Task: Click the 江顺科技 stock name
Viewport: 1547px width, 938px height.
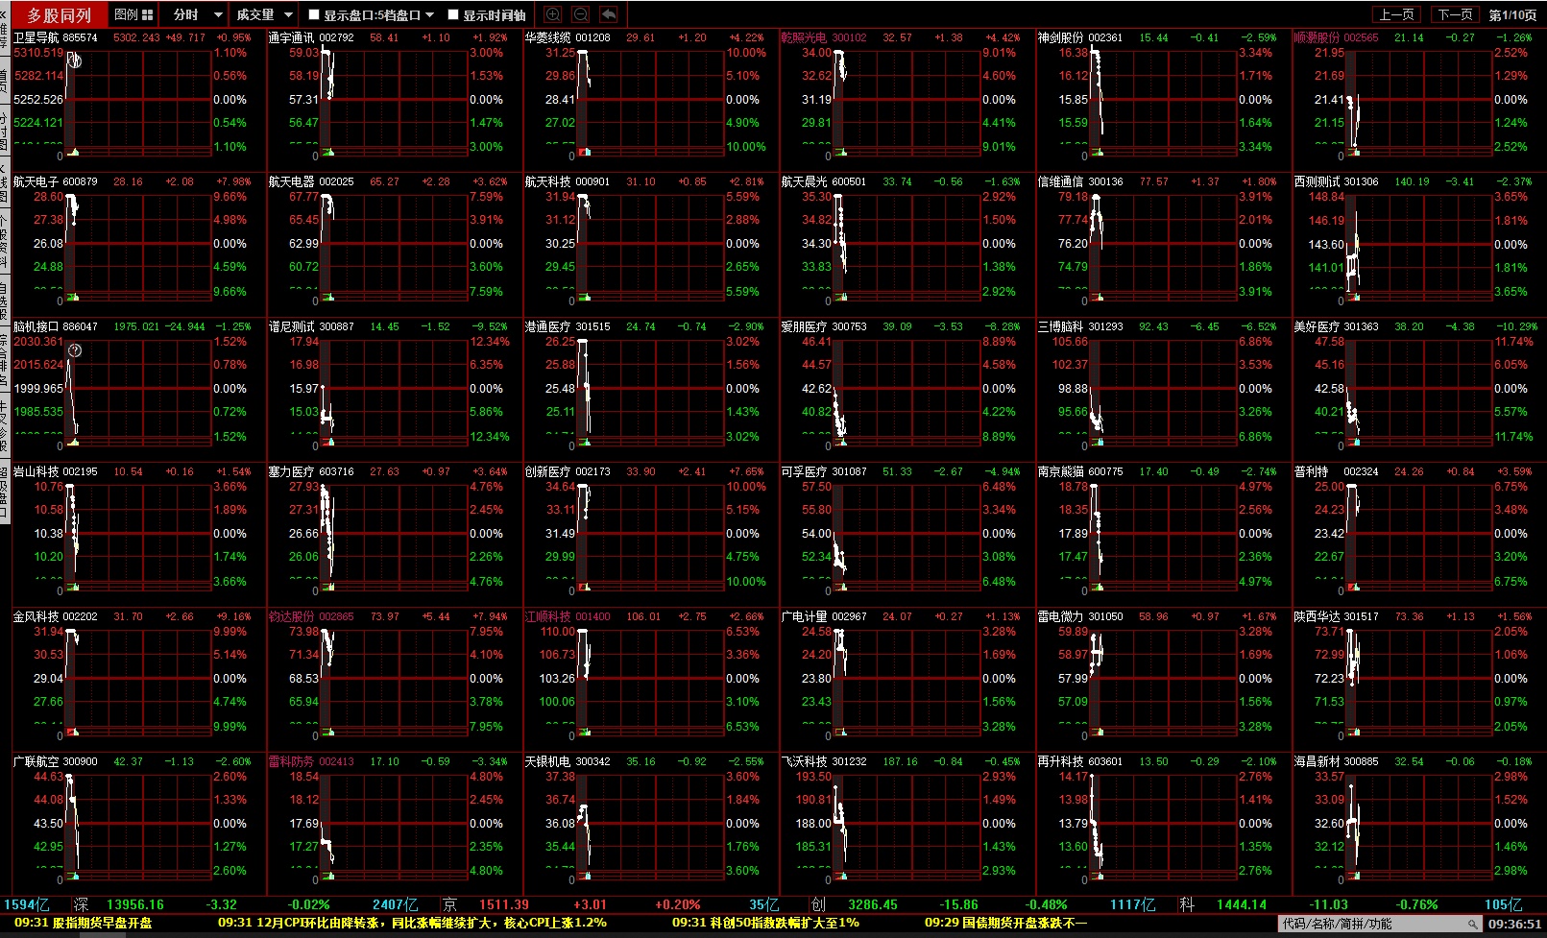Action: 548,616
